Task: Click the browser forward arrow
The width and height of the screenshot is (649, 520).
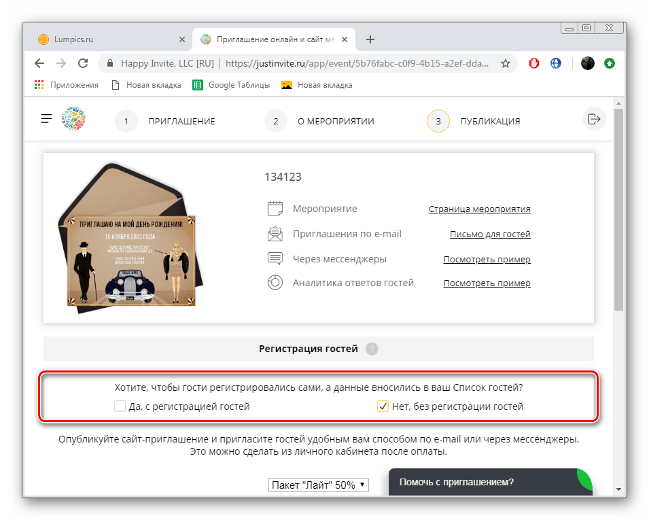Action: tap(61, 63)
